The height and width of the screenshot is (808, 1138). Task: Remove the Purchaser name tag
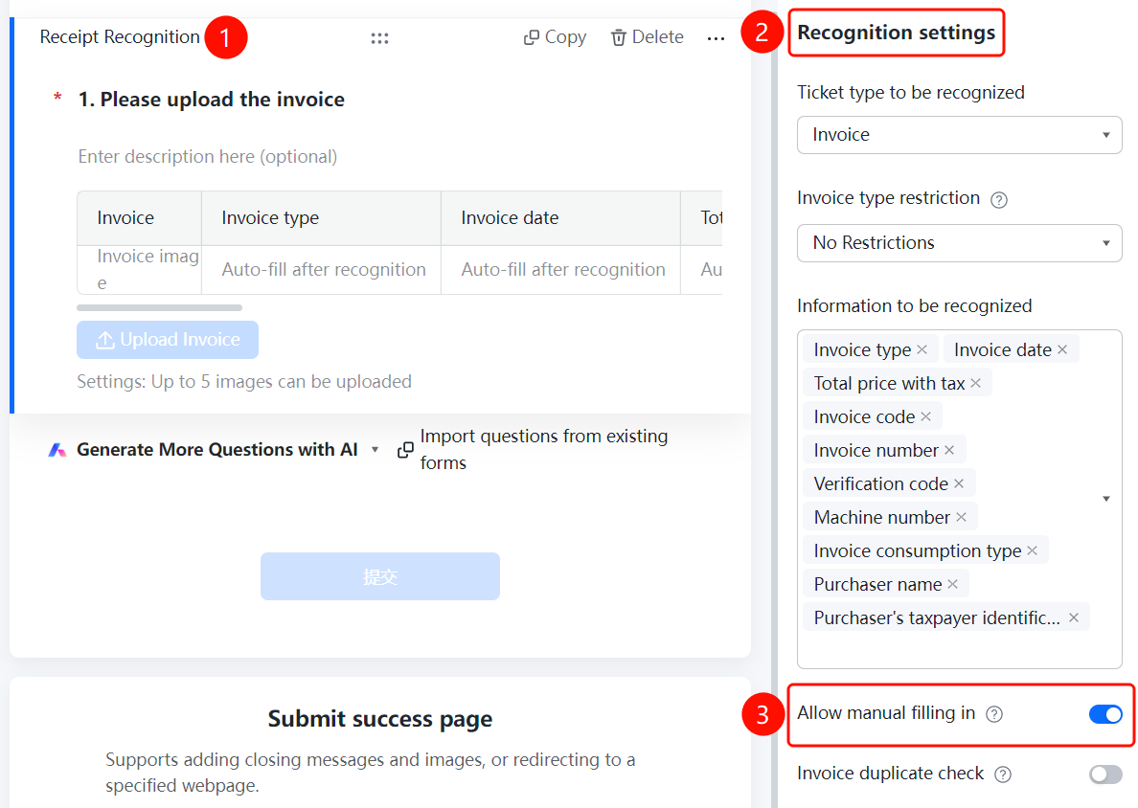click(x=952, y=584)
